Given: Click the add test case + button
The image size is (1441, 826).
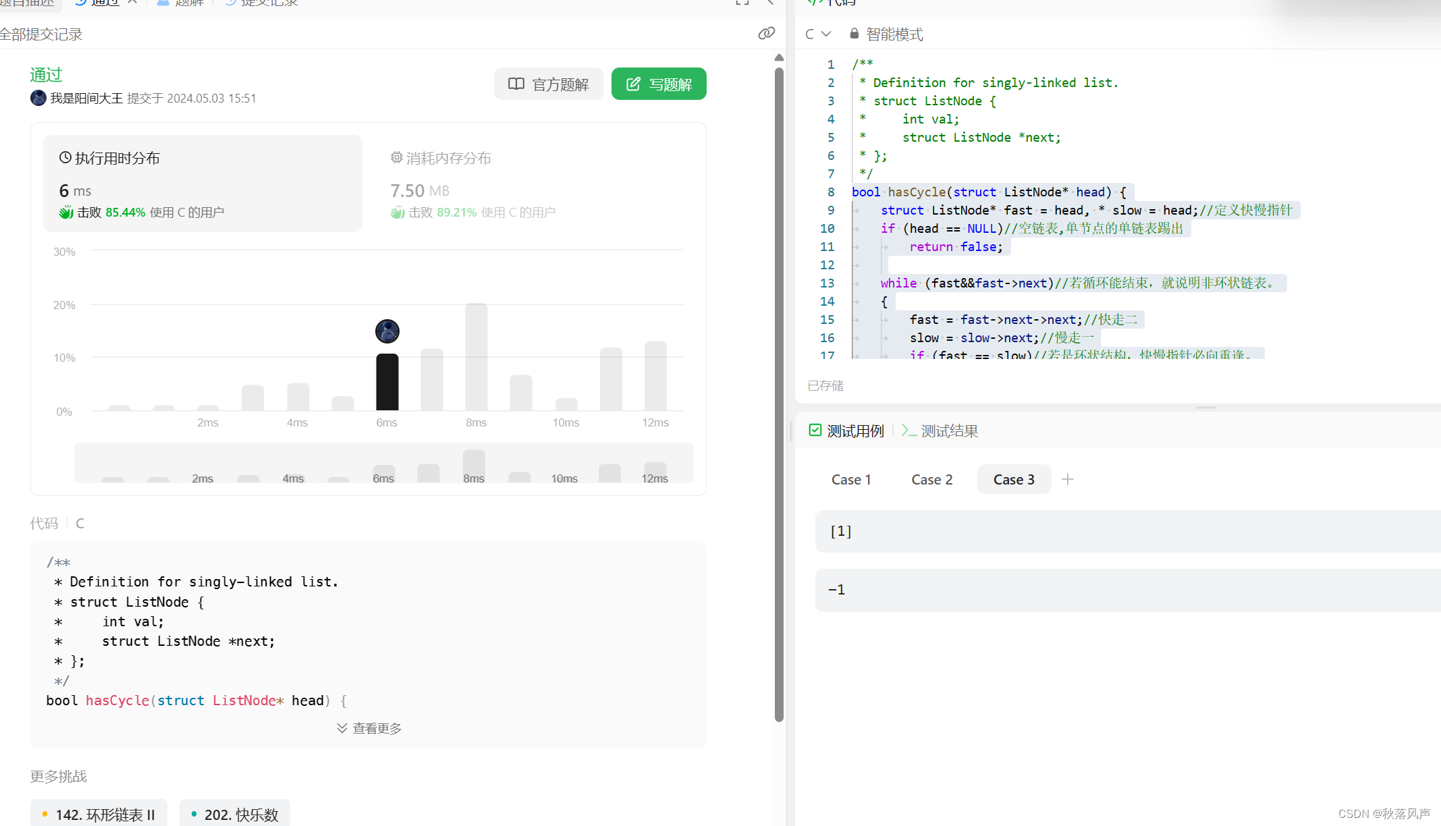Looking at the screenshot, I should 1069,480.
